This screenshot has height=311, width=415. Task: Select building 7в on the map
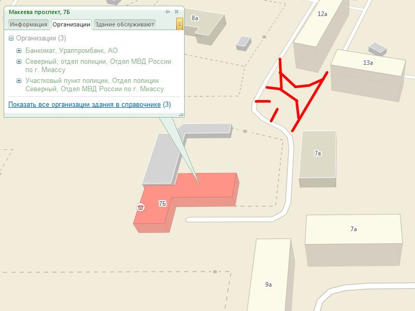(317, 159)
